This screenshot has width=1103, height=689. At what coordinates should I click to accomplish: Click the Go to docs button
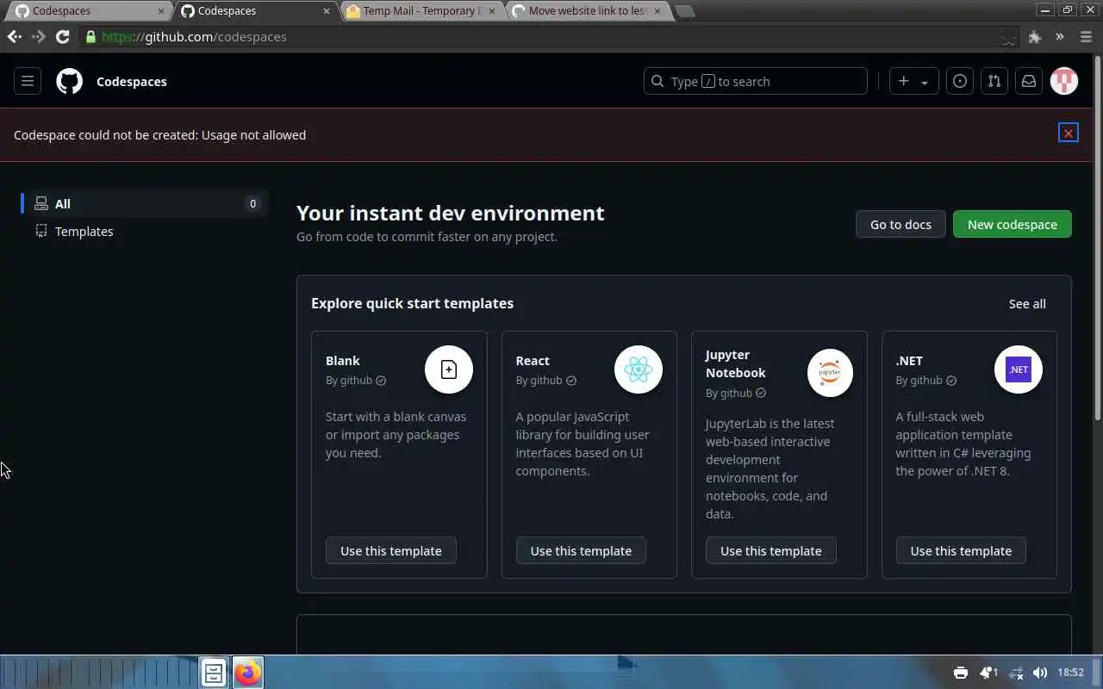coord(900,224)
